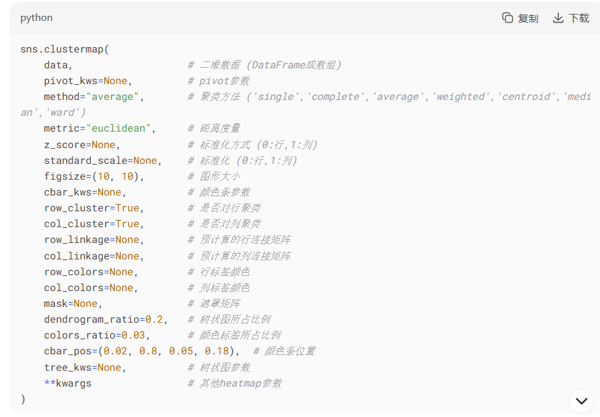
Task: Click True value of row_cluster
Action: (x=127, y=208)
